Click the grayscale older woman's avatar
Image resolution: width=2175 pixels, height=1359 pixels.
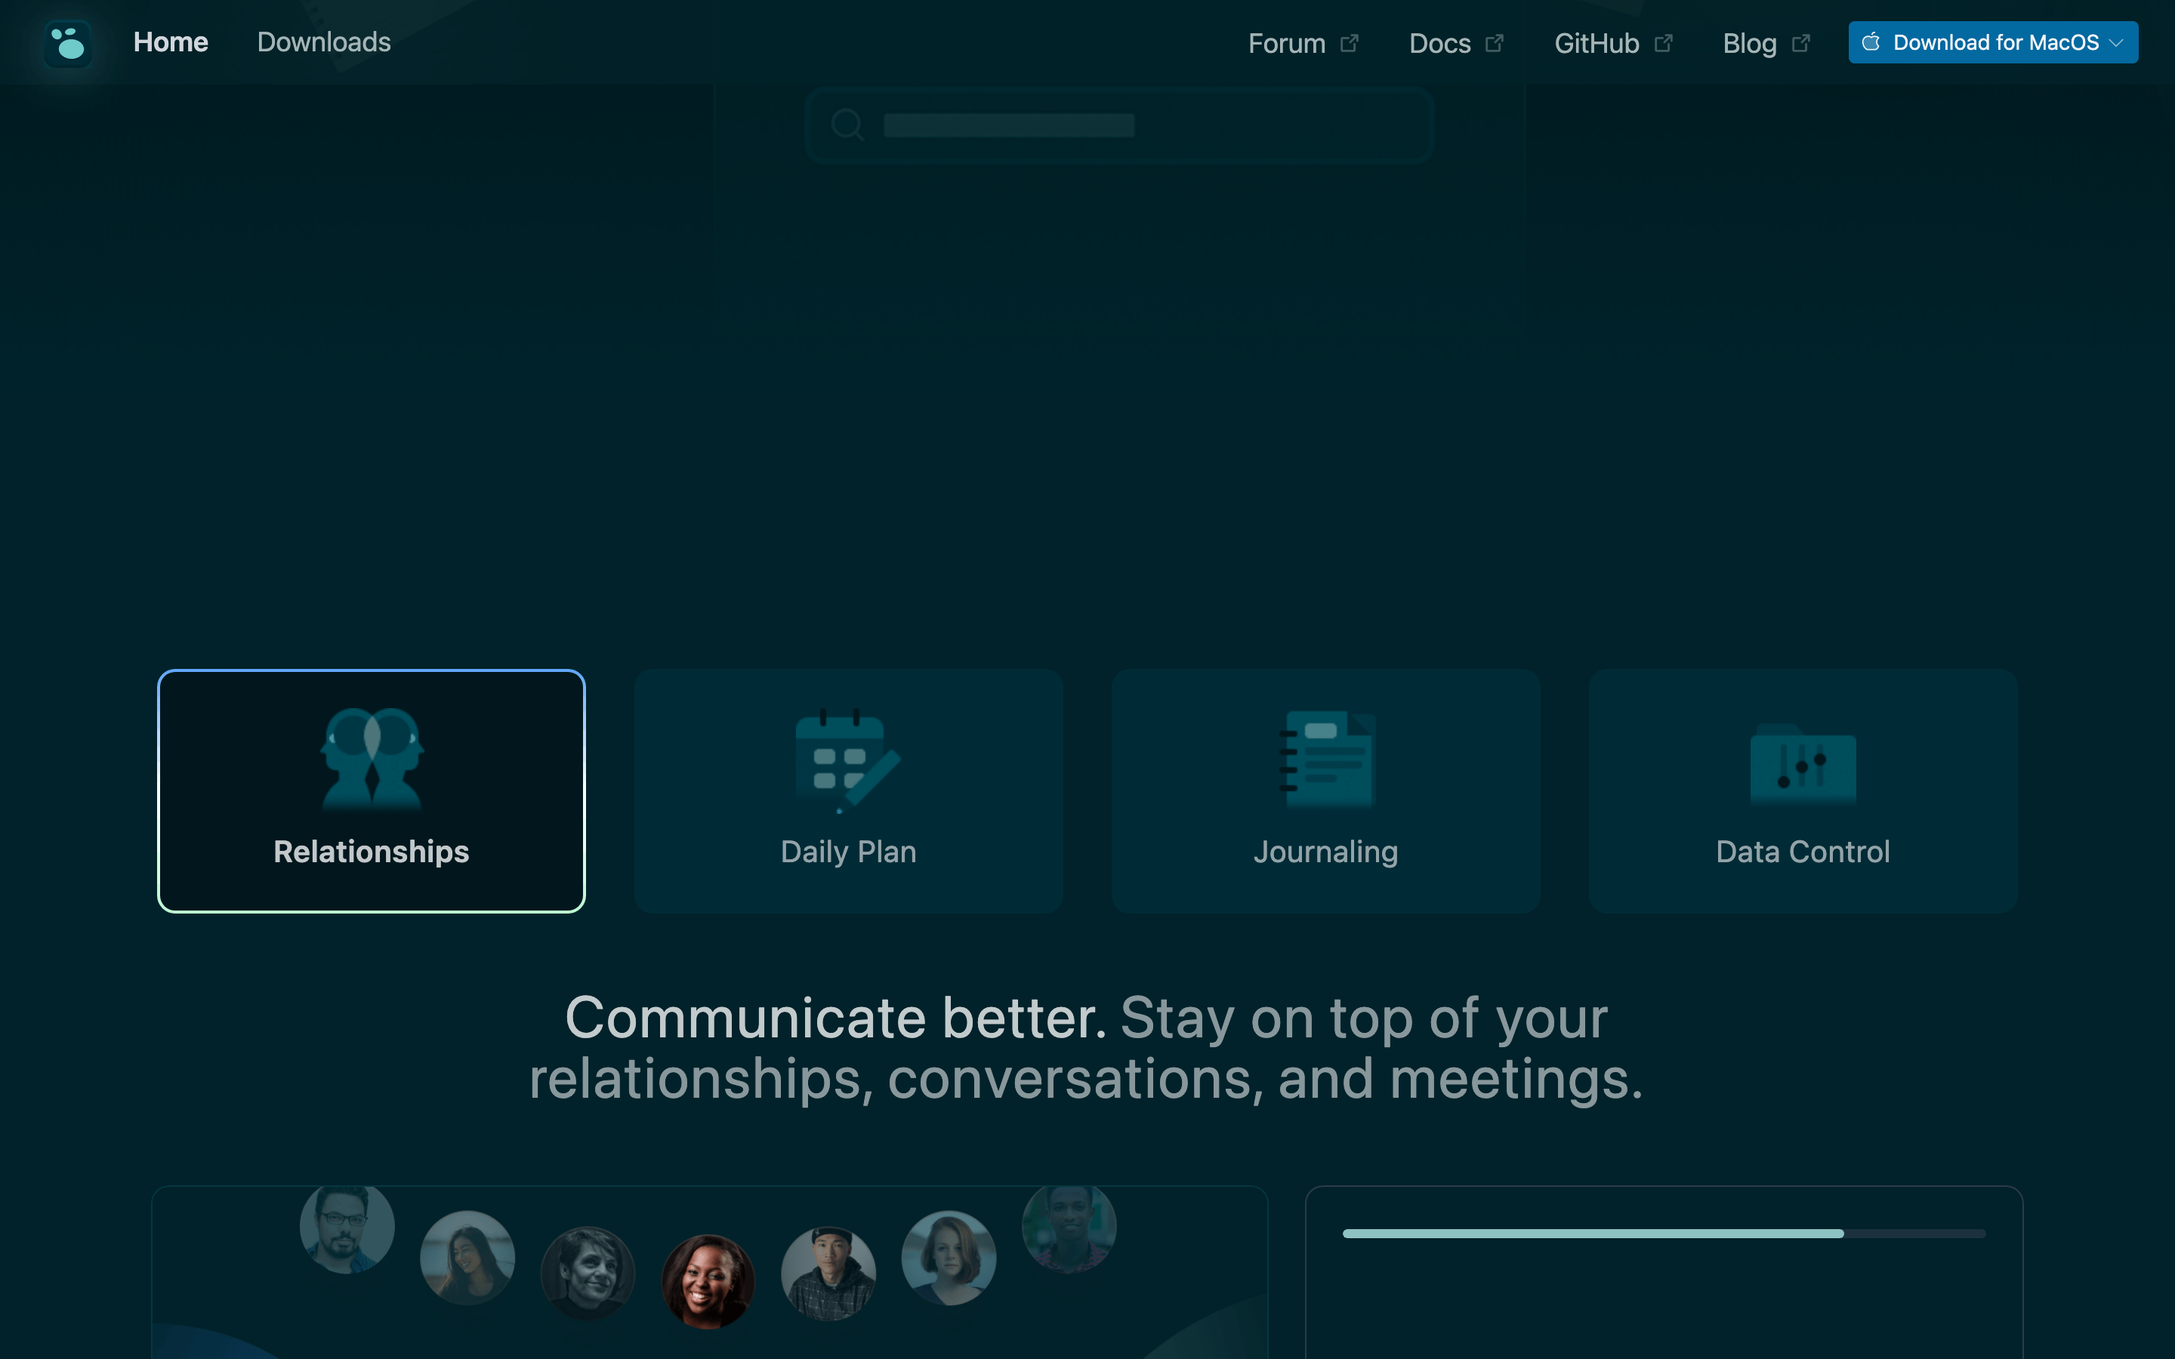[x=588, y=1273]
